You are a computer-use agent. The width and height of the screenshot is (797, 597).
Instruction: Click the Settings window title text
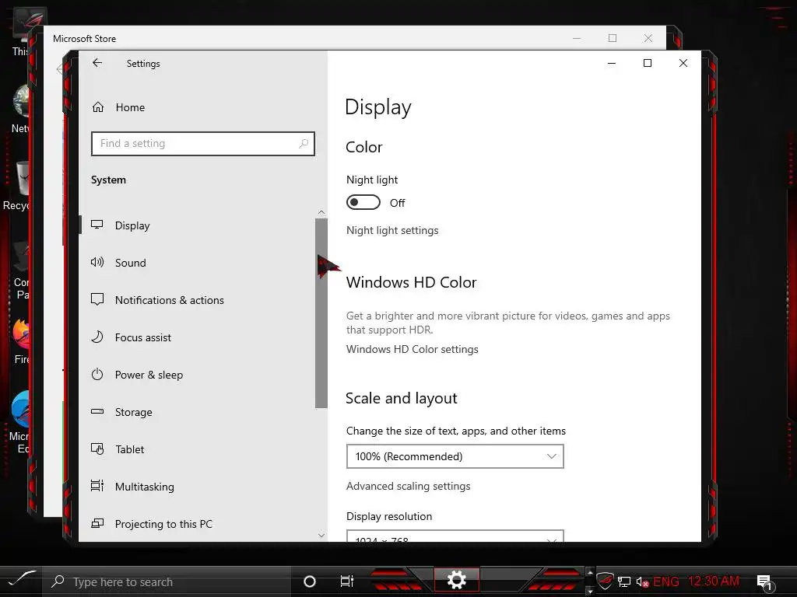[143, 64]
